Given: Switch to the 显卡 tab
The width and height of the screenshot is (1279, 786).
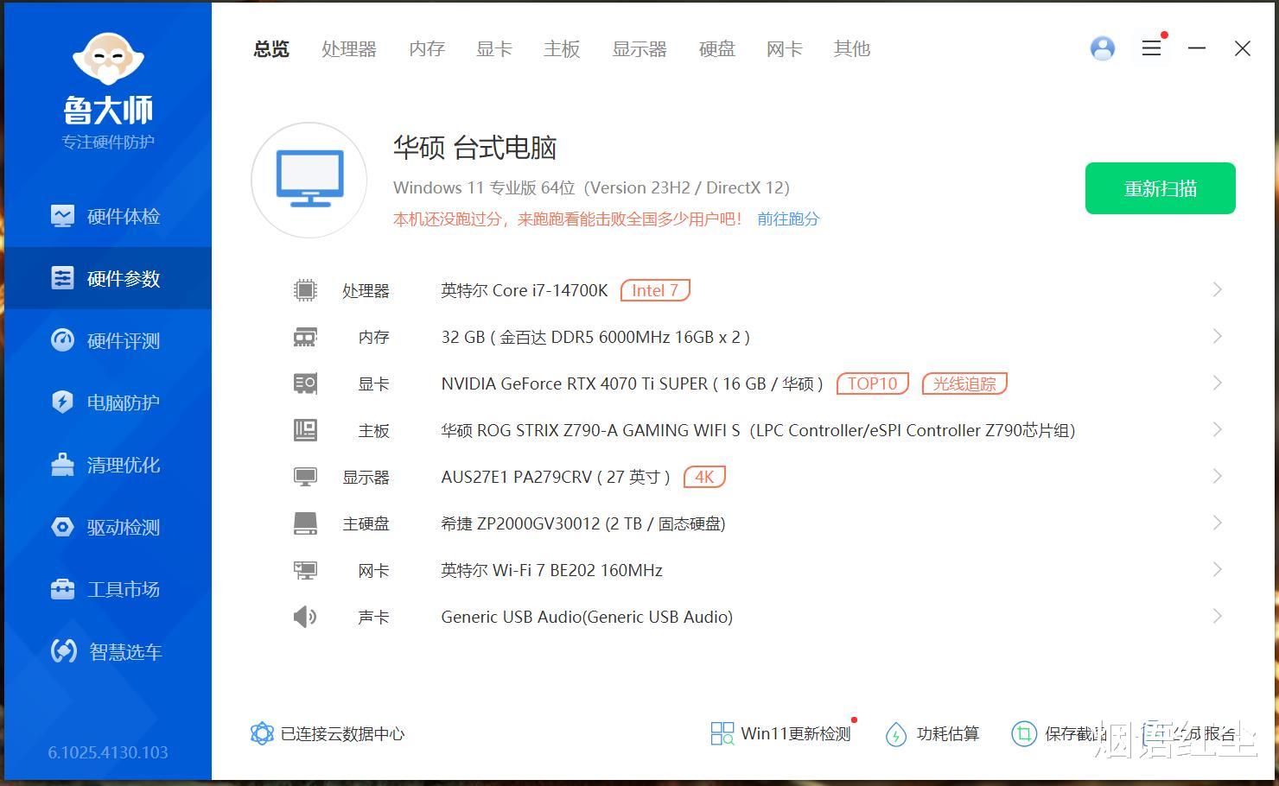Looking at the screenshot, I should click(x=494, y=49).
